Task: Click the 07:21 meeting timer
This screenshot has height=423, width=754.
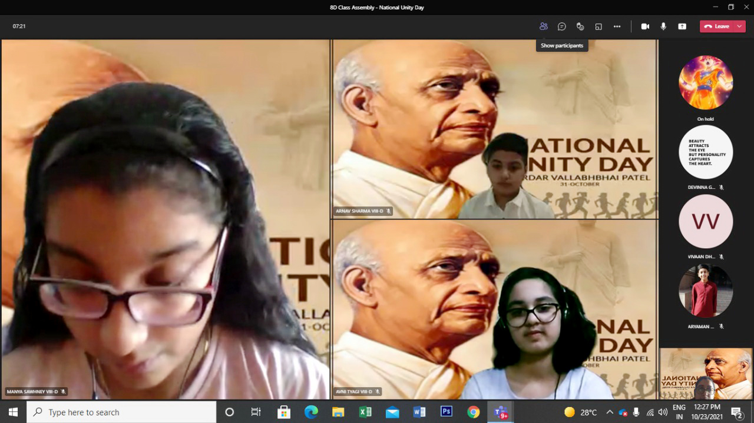Action: point(19,26)
